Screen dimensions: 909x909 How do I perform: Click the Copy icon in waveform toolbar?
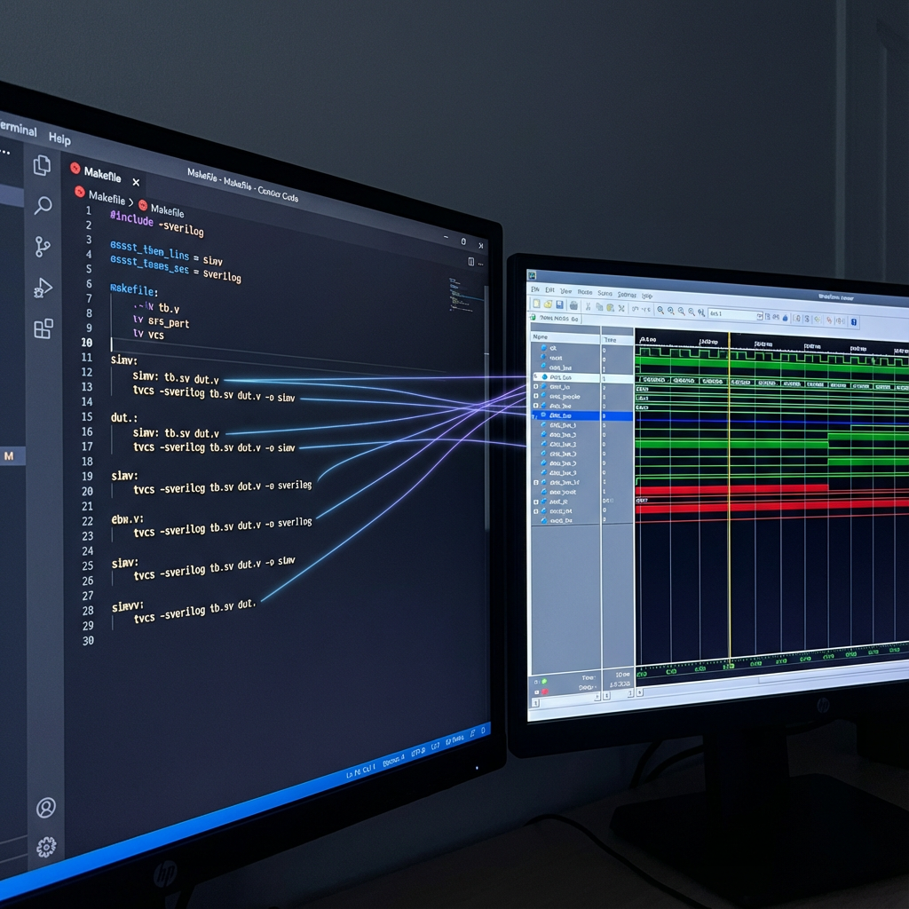[599, 307]
